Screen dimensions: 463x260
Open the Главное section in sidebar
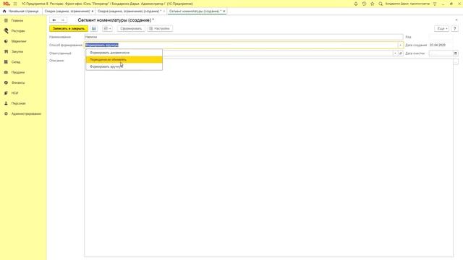17,21
